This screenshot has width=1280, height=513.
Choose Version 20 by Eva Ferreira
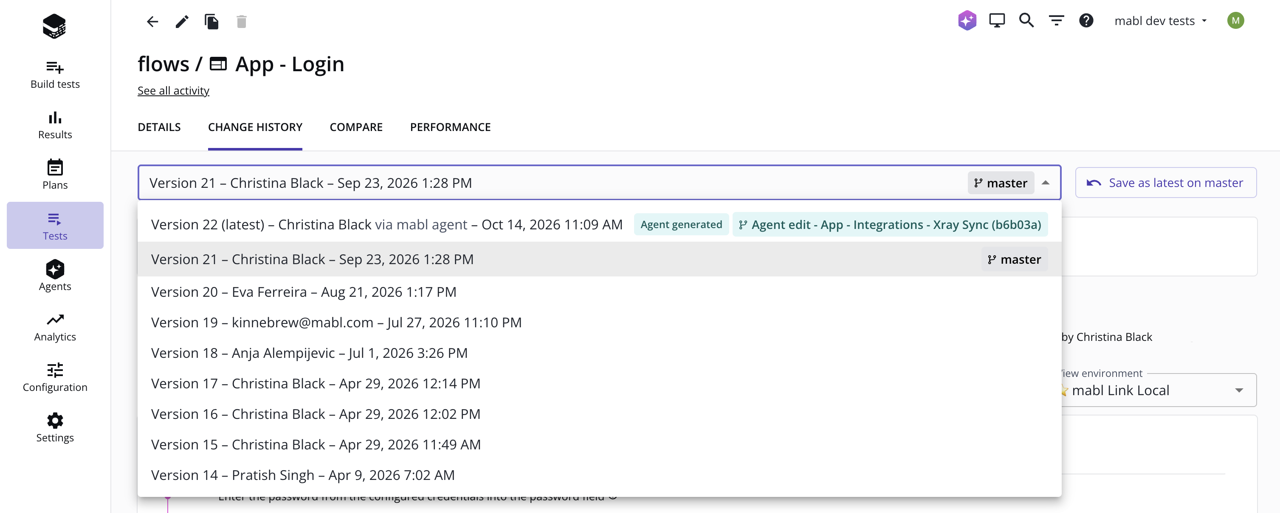[599, 292]
